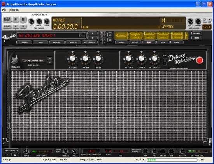The height and width of the screenshot is (164, 214).
Task: Click the amp VOLUME knob
Action: click(72, 59)
